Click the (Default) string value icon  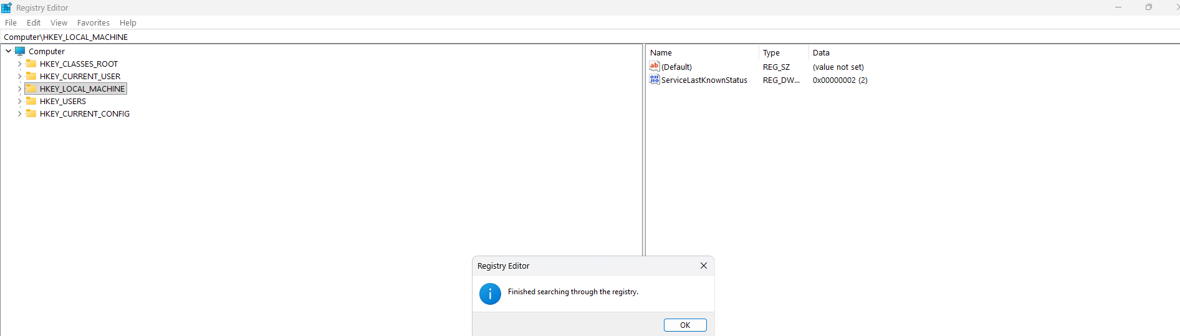click(x=655, y=66)
